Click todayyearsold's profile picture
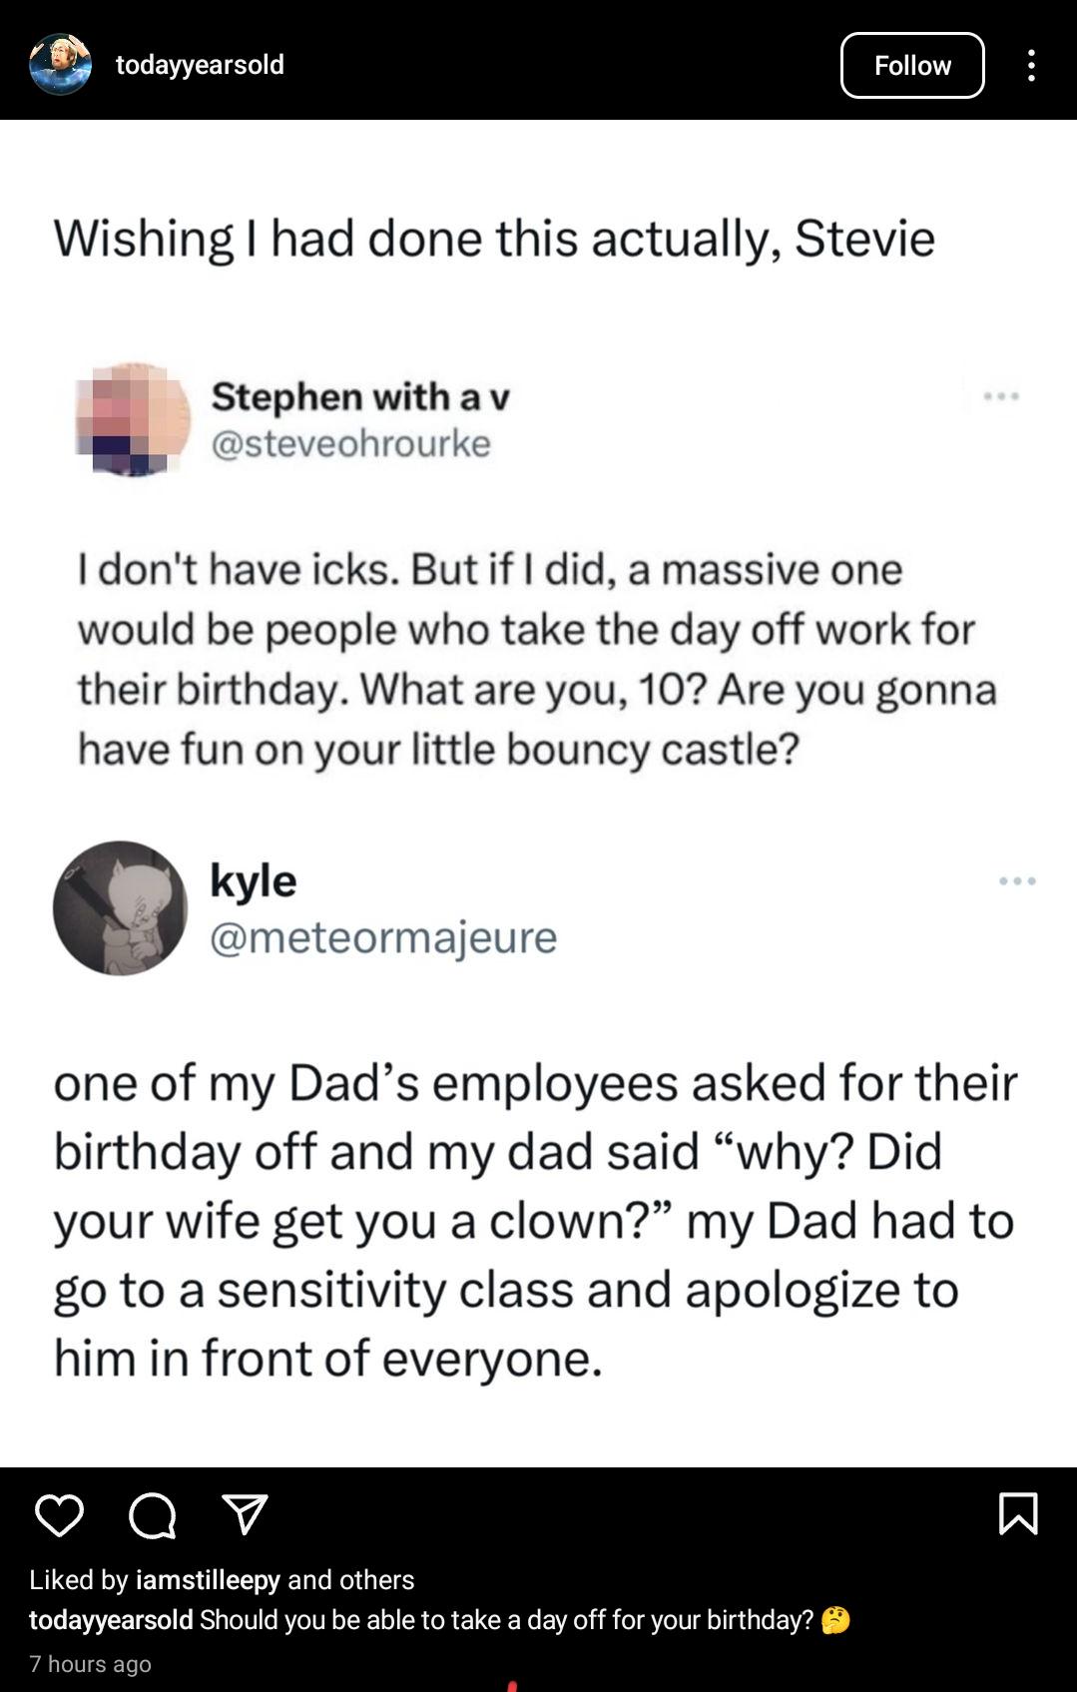1077x1692 pixels. [x=62, y=65]
